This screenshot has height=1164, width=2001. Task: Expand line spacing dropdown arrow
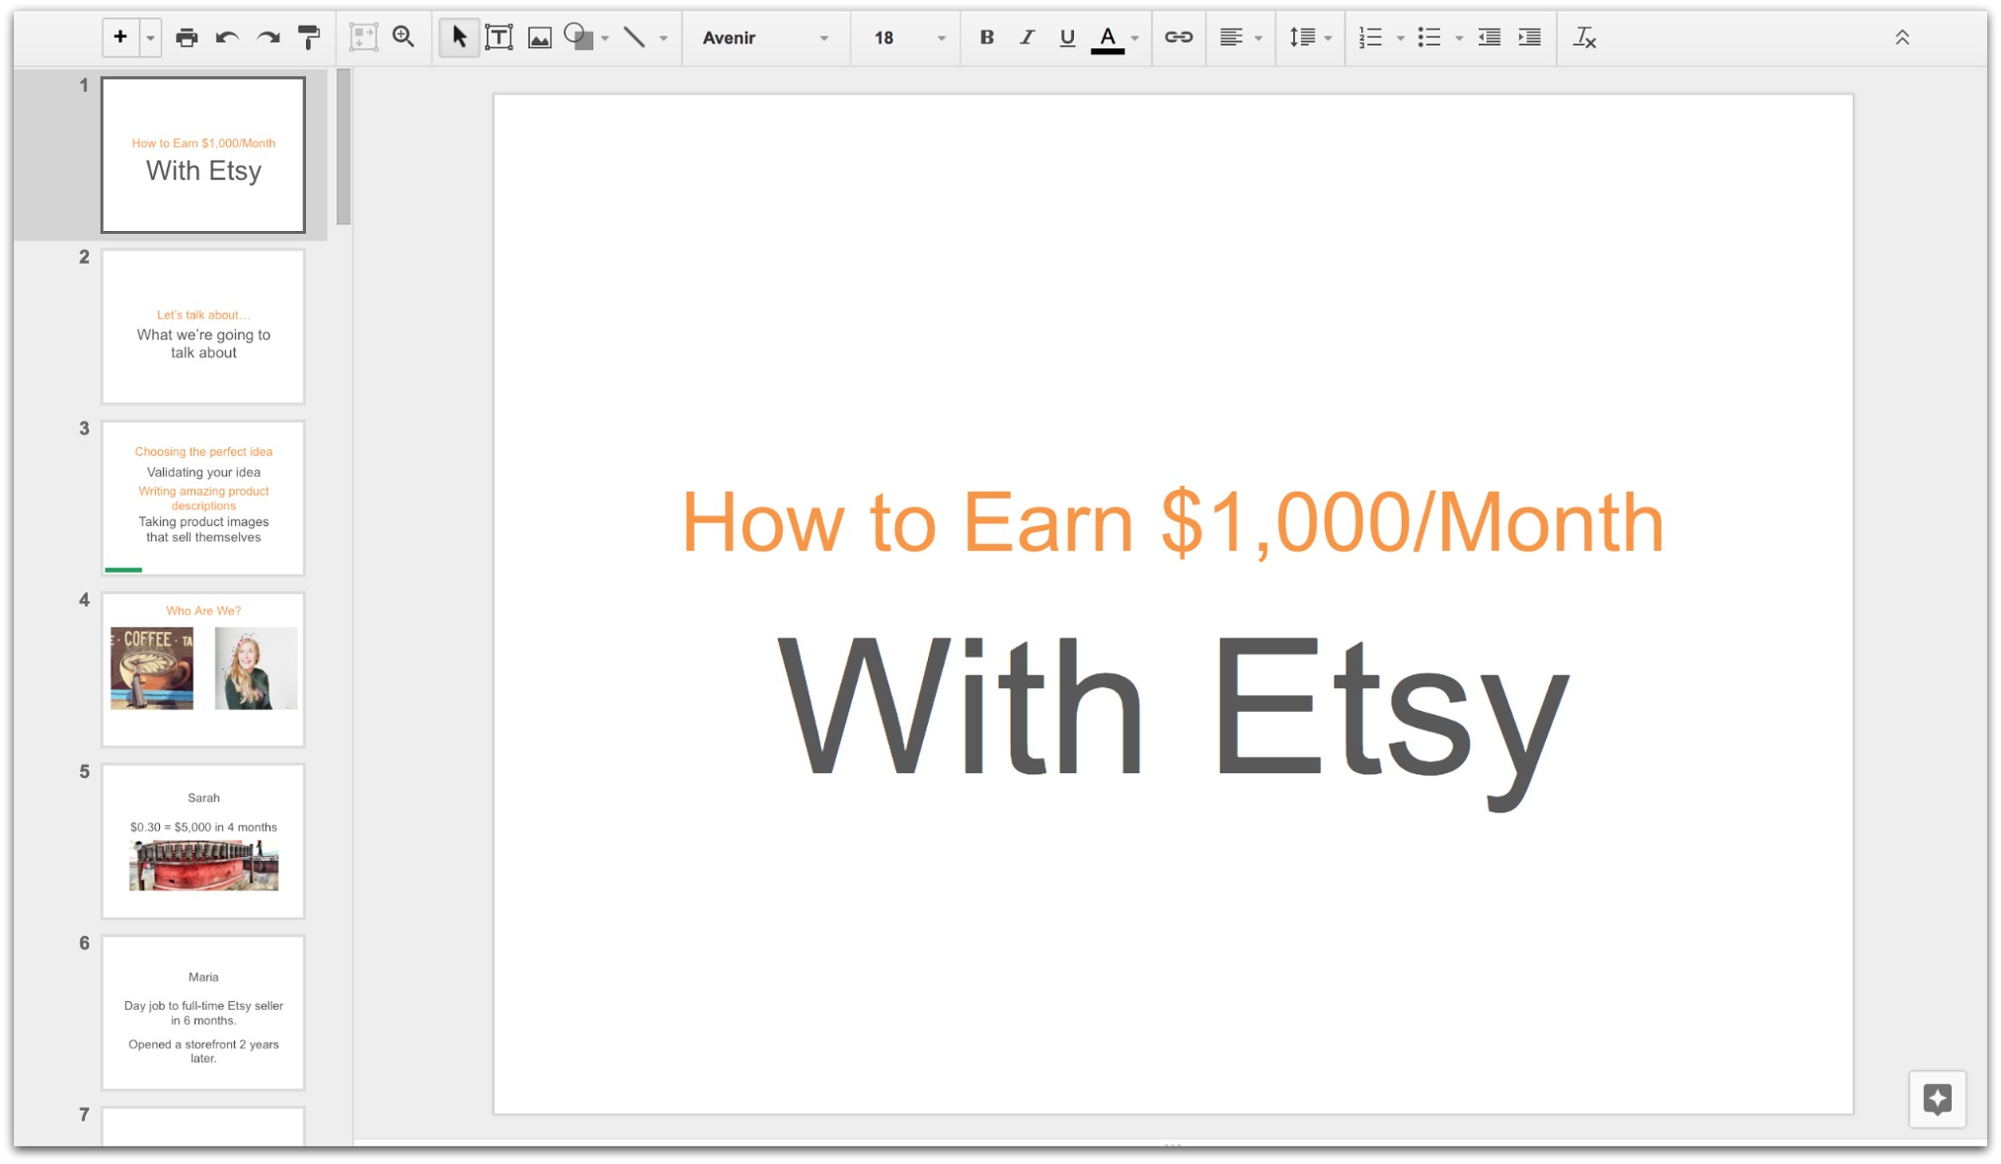click(1329, 39)
